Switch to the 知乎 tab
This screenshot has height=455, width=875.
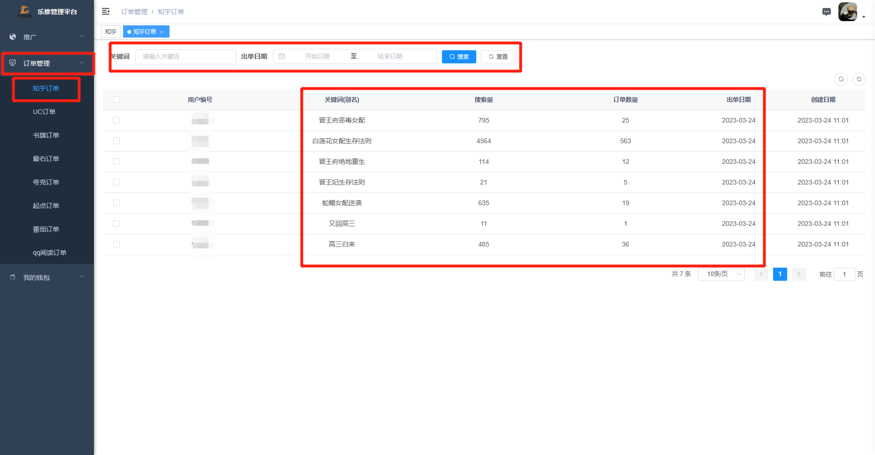[111, 32]
